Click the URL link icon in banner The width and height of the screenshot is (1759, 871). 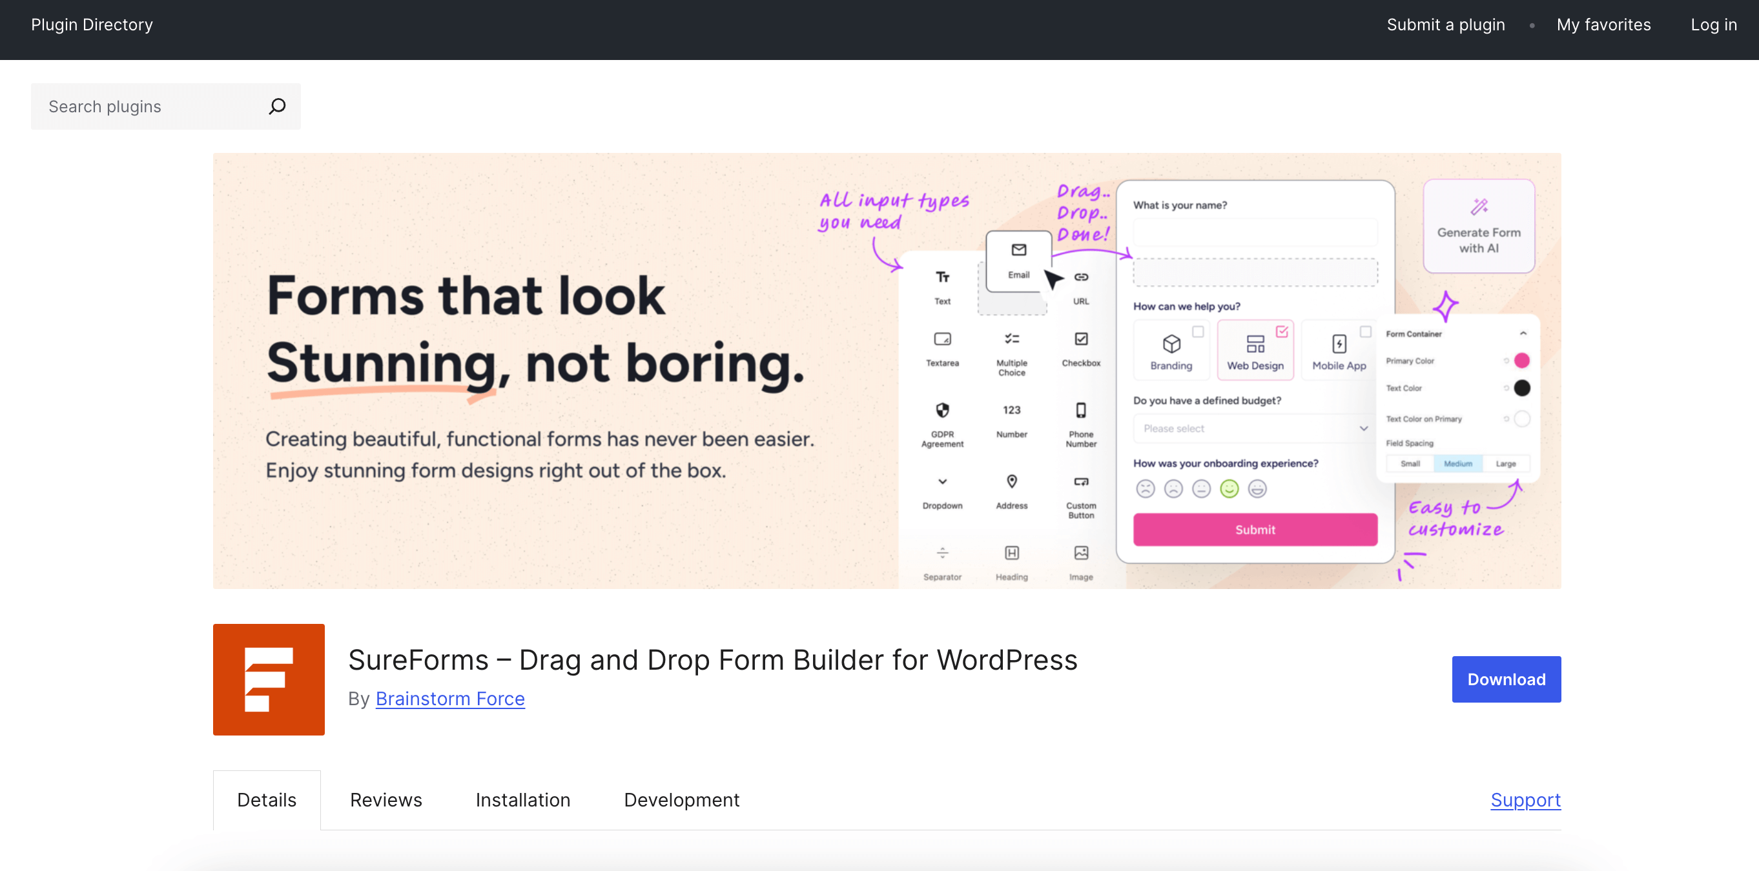click(1081, 277)
